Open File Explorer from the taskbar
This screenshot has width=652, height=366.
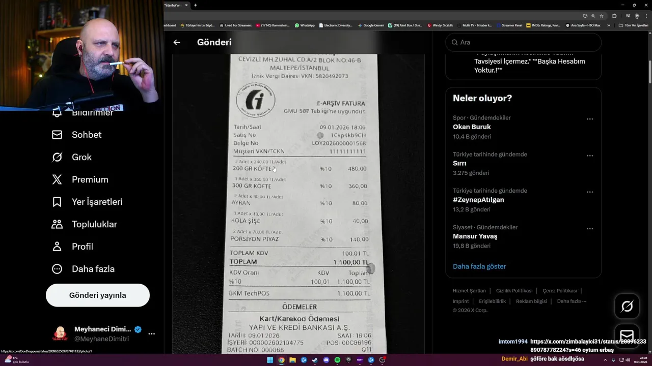point(292,360)
